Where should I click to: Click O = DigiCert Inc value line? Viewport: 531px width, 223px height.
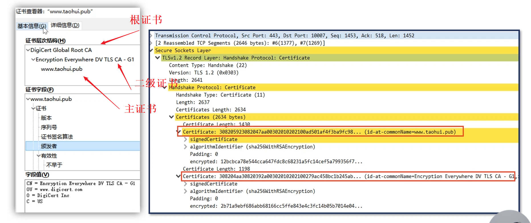coord(48,195)
